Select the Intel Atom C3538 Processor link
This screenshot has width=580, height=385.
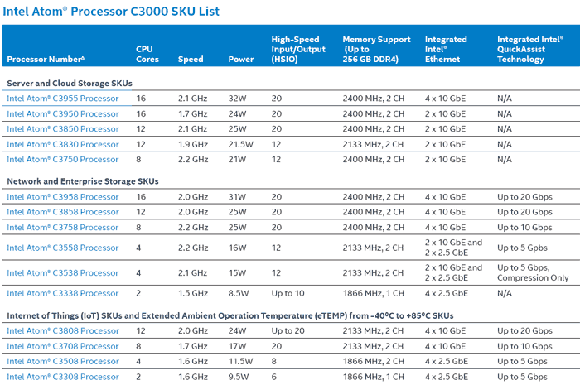click(63, 273)
